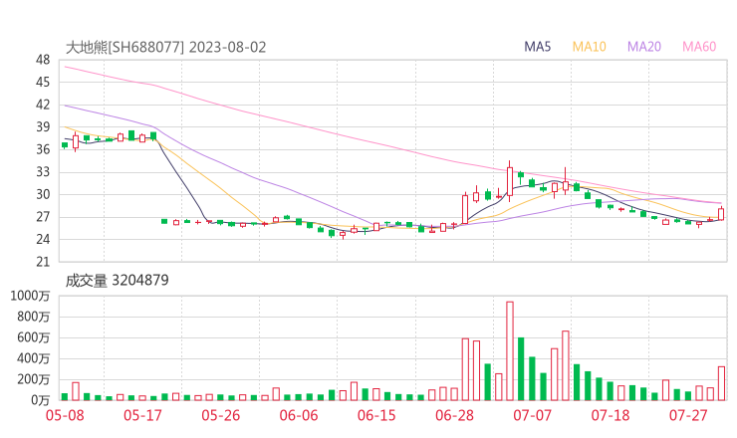Screen dimensions: 737x438
Task: Click the MA10 legend label
Action: click(589, 47)
